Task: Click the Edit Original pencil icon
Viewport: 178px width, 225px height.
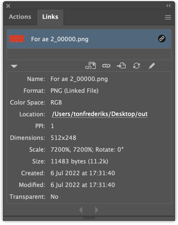Action: pos(152,66)
